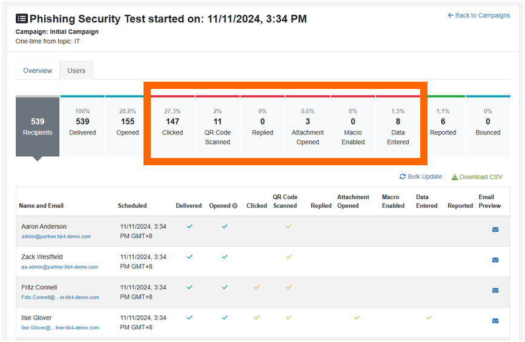Click Fritz Connell's QR Code Scanned checkmark
The image size is (525, 342).
tap(289, 288)
